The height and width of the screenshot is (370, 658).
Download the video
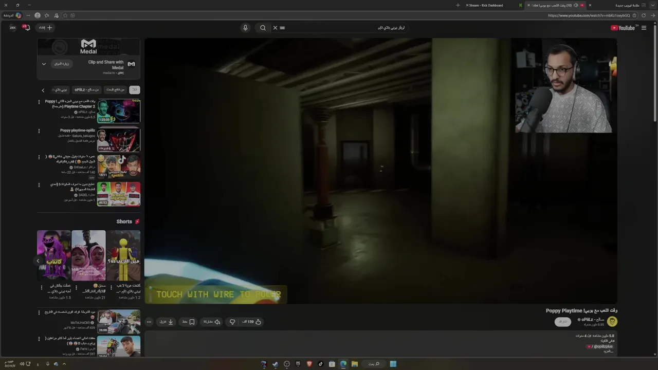click(x=167, y=322)
